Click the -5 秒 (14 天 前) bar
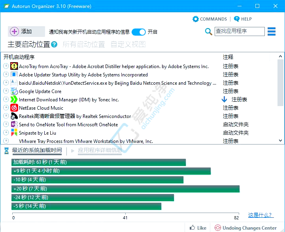Image resolution: width=285 pixels, height=232 pixels. tap(86, 206)
